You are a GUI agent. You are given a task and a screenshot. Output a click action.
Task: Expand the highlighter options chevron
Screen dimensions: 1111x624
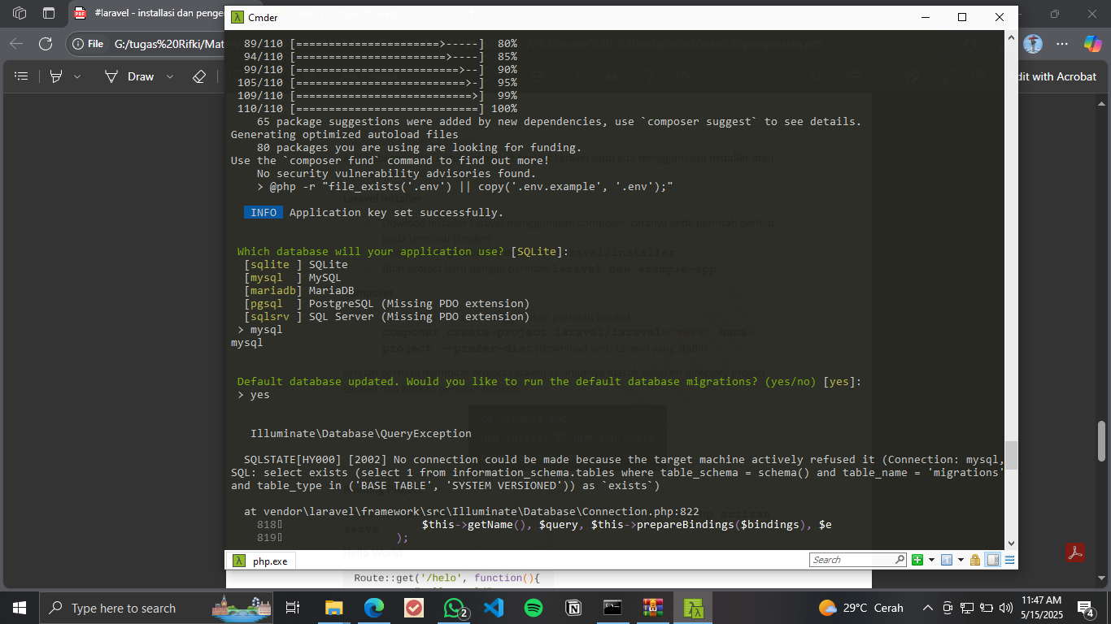pos(76,76)
